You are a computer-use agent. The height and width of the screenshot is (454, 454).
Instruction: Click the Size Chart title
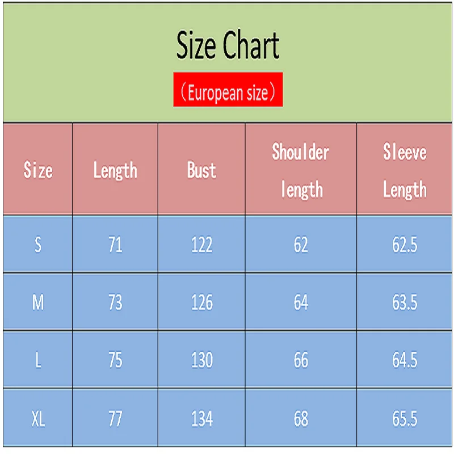pos(228,46)
